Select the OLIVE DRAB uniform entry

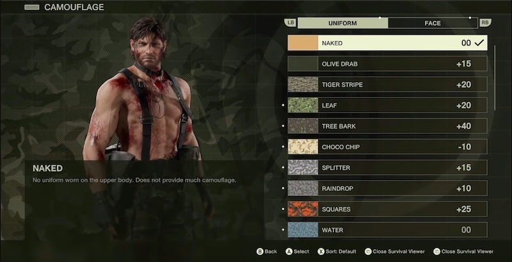(x=387, y=63)
